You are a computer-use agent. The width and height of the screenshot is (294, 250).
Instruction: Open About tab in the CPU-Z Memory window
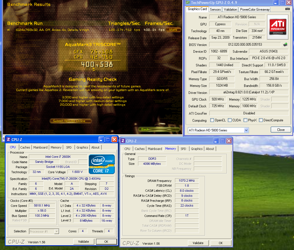click(210, 149)
